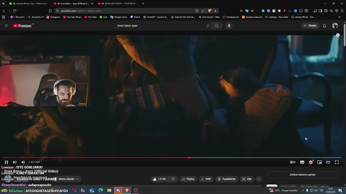Screen dimensions: 346x194
Task: Open a new browser tab
Action: coord(143,4)
